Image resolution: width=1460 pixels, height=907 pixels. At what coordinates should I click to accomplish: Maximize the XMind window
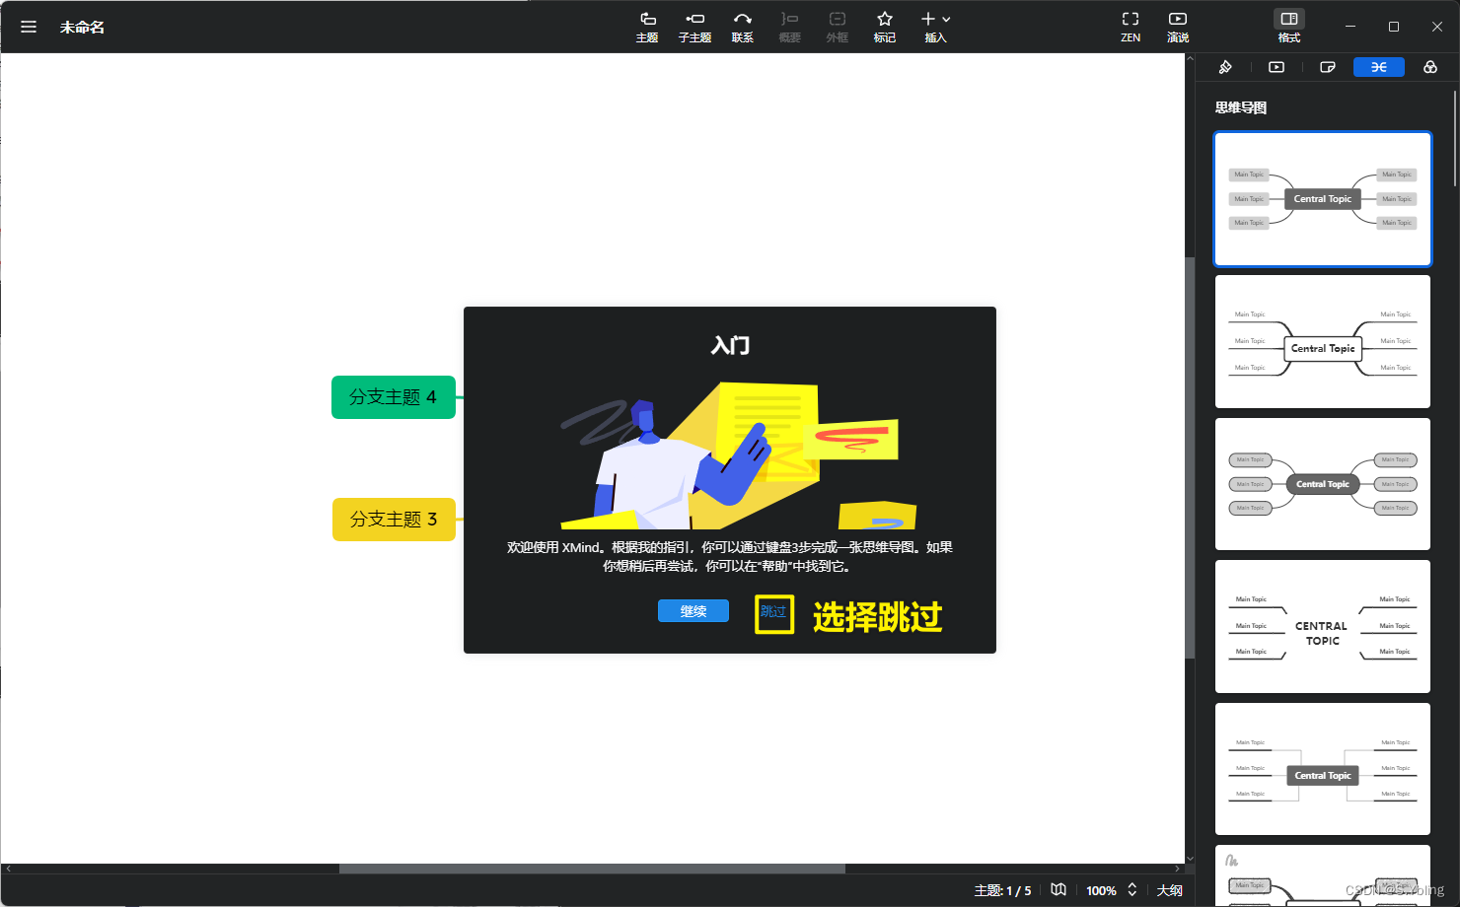(1394, 27)
